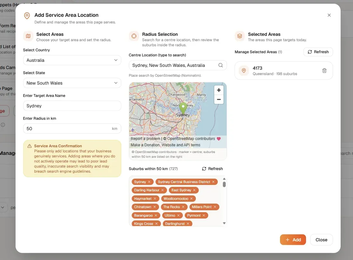The image size is (353, 260).
Task: Remove the Haymarket chip
Action: 155,199
